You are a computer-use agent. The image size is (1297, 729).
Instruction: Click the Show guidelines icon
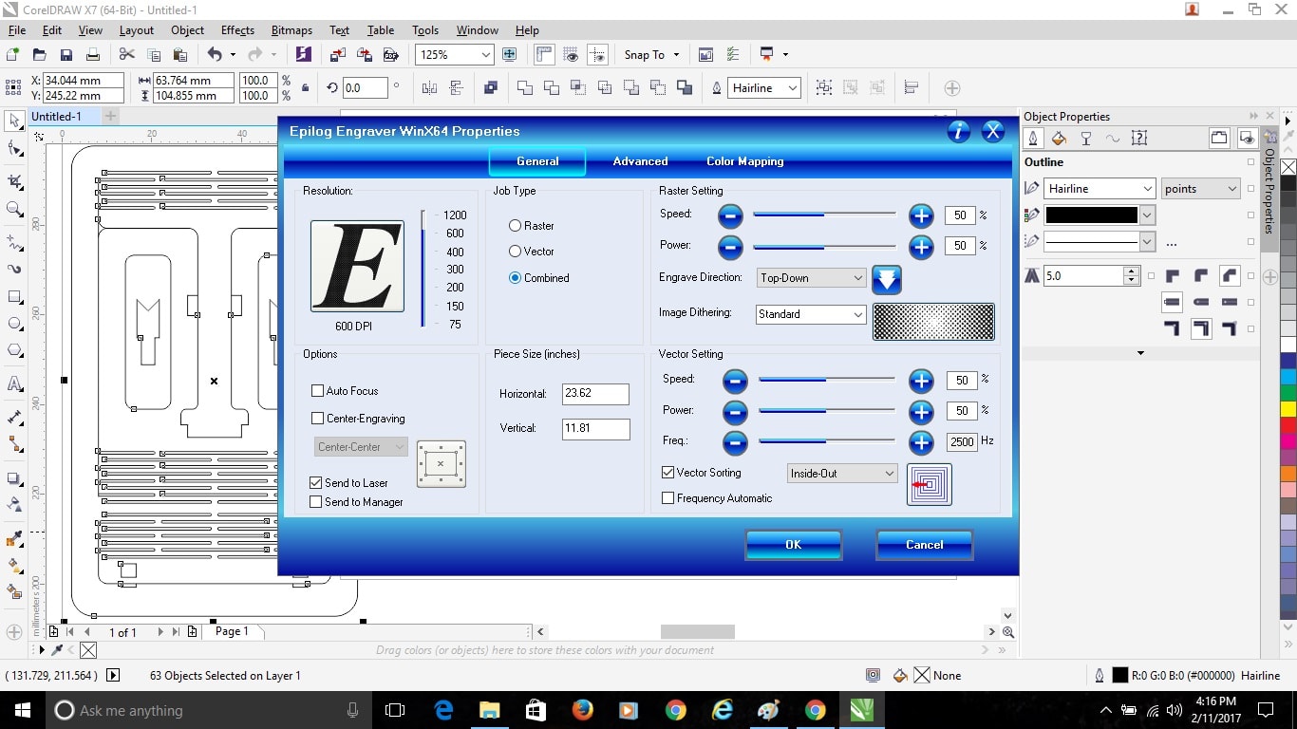coord(596,55)
